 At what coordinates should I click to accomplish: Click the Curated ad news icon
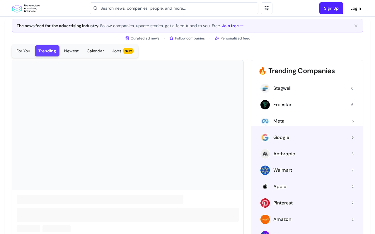(x=127, y=38)
